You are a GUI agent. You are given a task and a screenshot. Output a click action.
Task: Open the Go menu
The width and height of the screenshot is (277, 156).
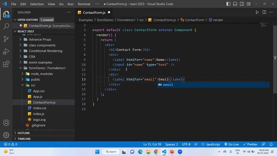click(61, 4)
